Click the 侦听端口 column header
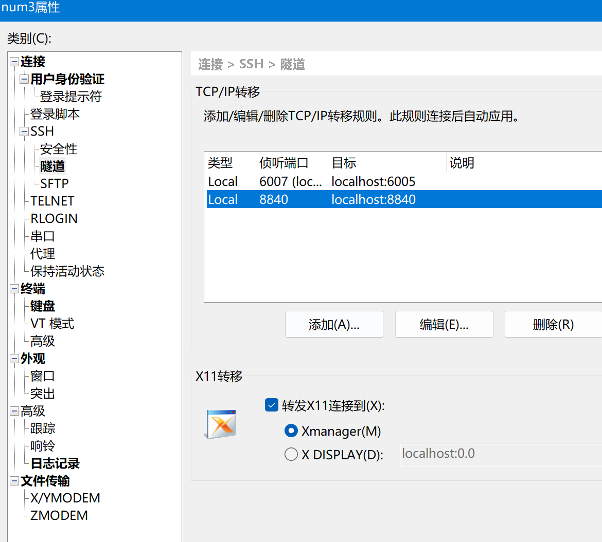 tap(284, 163)
